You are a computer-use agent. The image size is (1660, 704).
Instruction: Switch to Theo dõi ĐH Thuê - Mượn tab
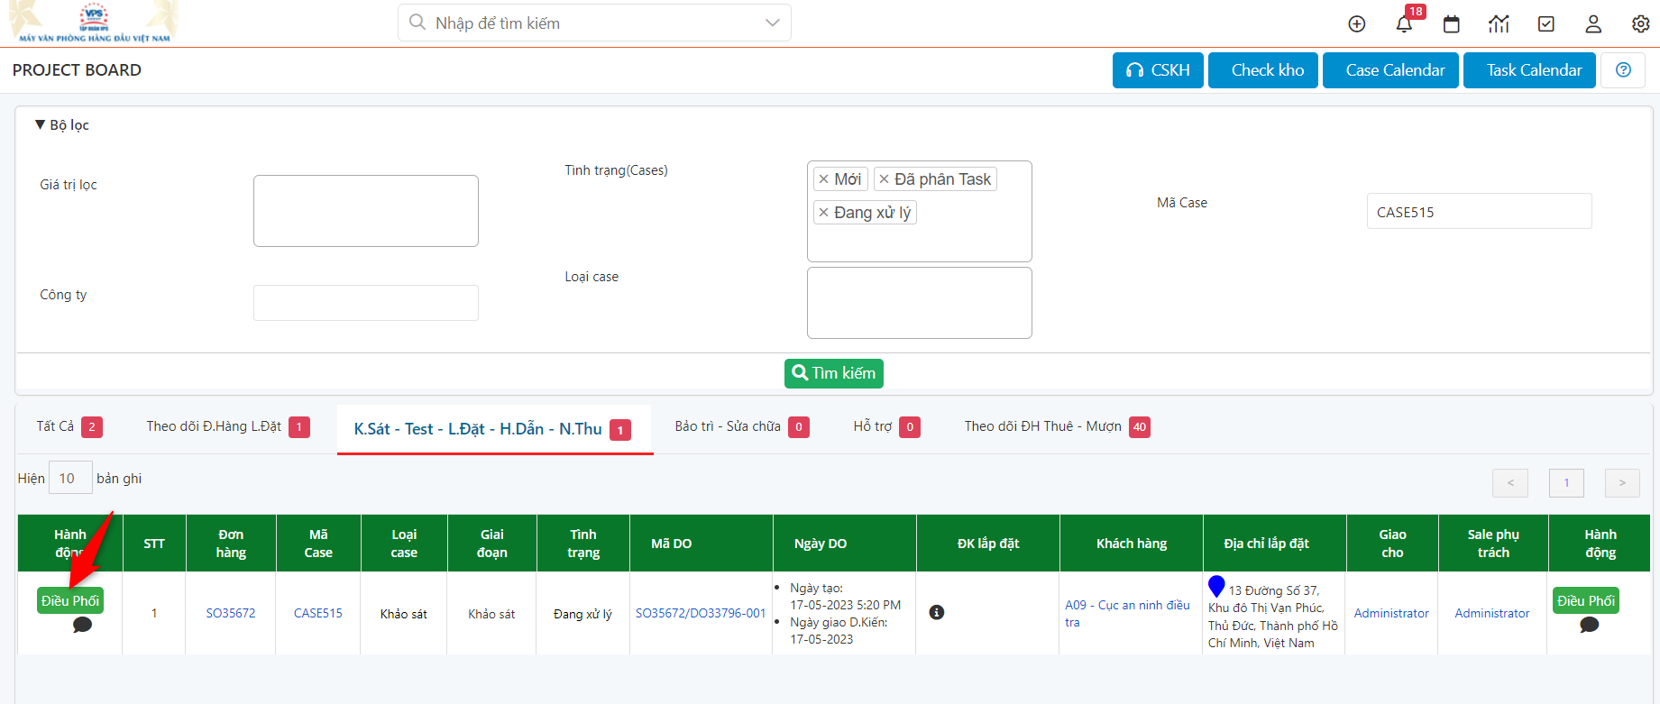coord(1057,426)
